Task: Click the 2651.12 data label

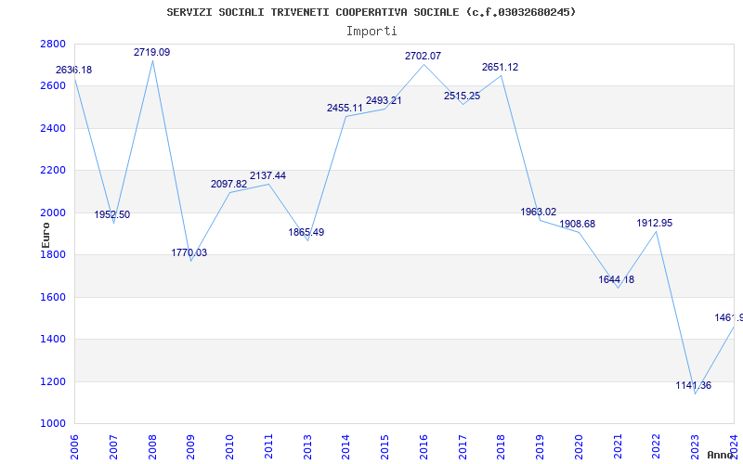Action: pyautogui.click(x=501, y=68)
